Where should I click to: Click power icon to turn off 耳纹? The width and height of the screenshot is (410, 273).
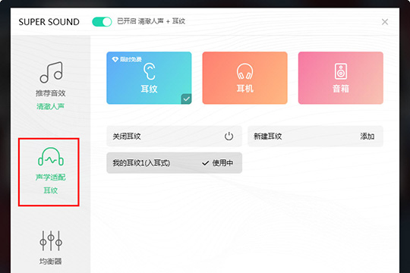(x=229, y=136)
